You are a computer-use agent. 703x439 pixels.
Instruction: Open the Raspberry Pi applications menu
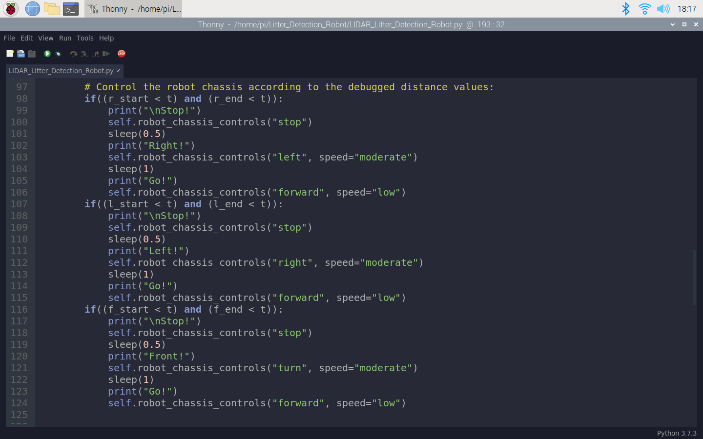[11, 9]
